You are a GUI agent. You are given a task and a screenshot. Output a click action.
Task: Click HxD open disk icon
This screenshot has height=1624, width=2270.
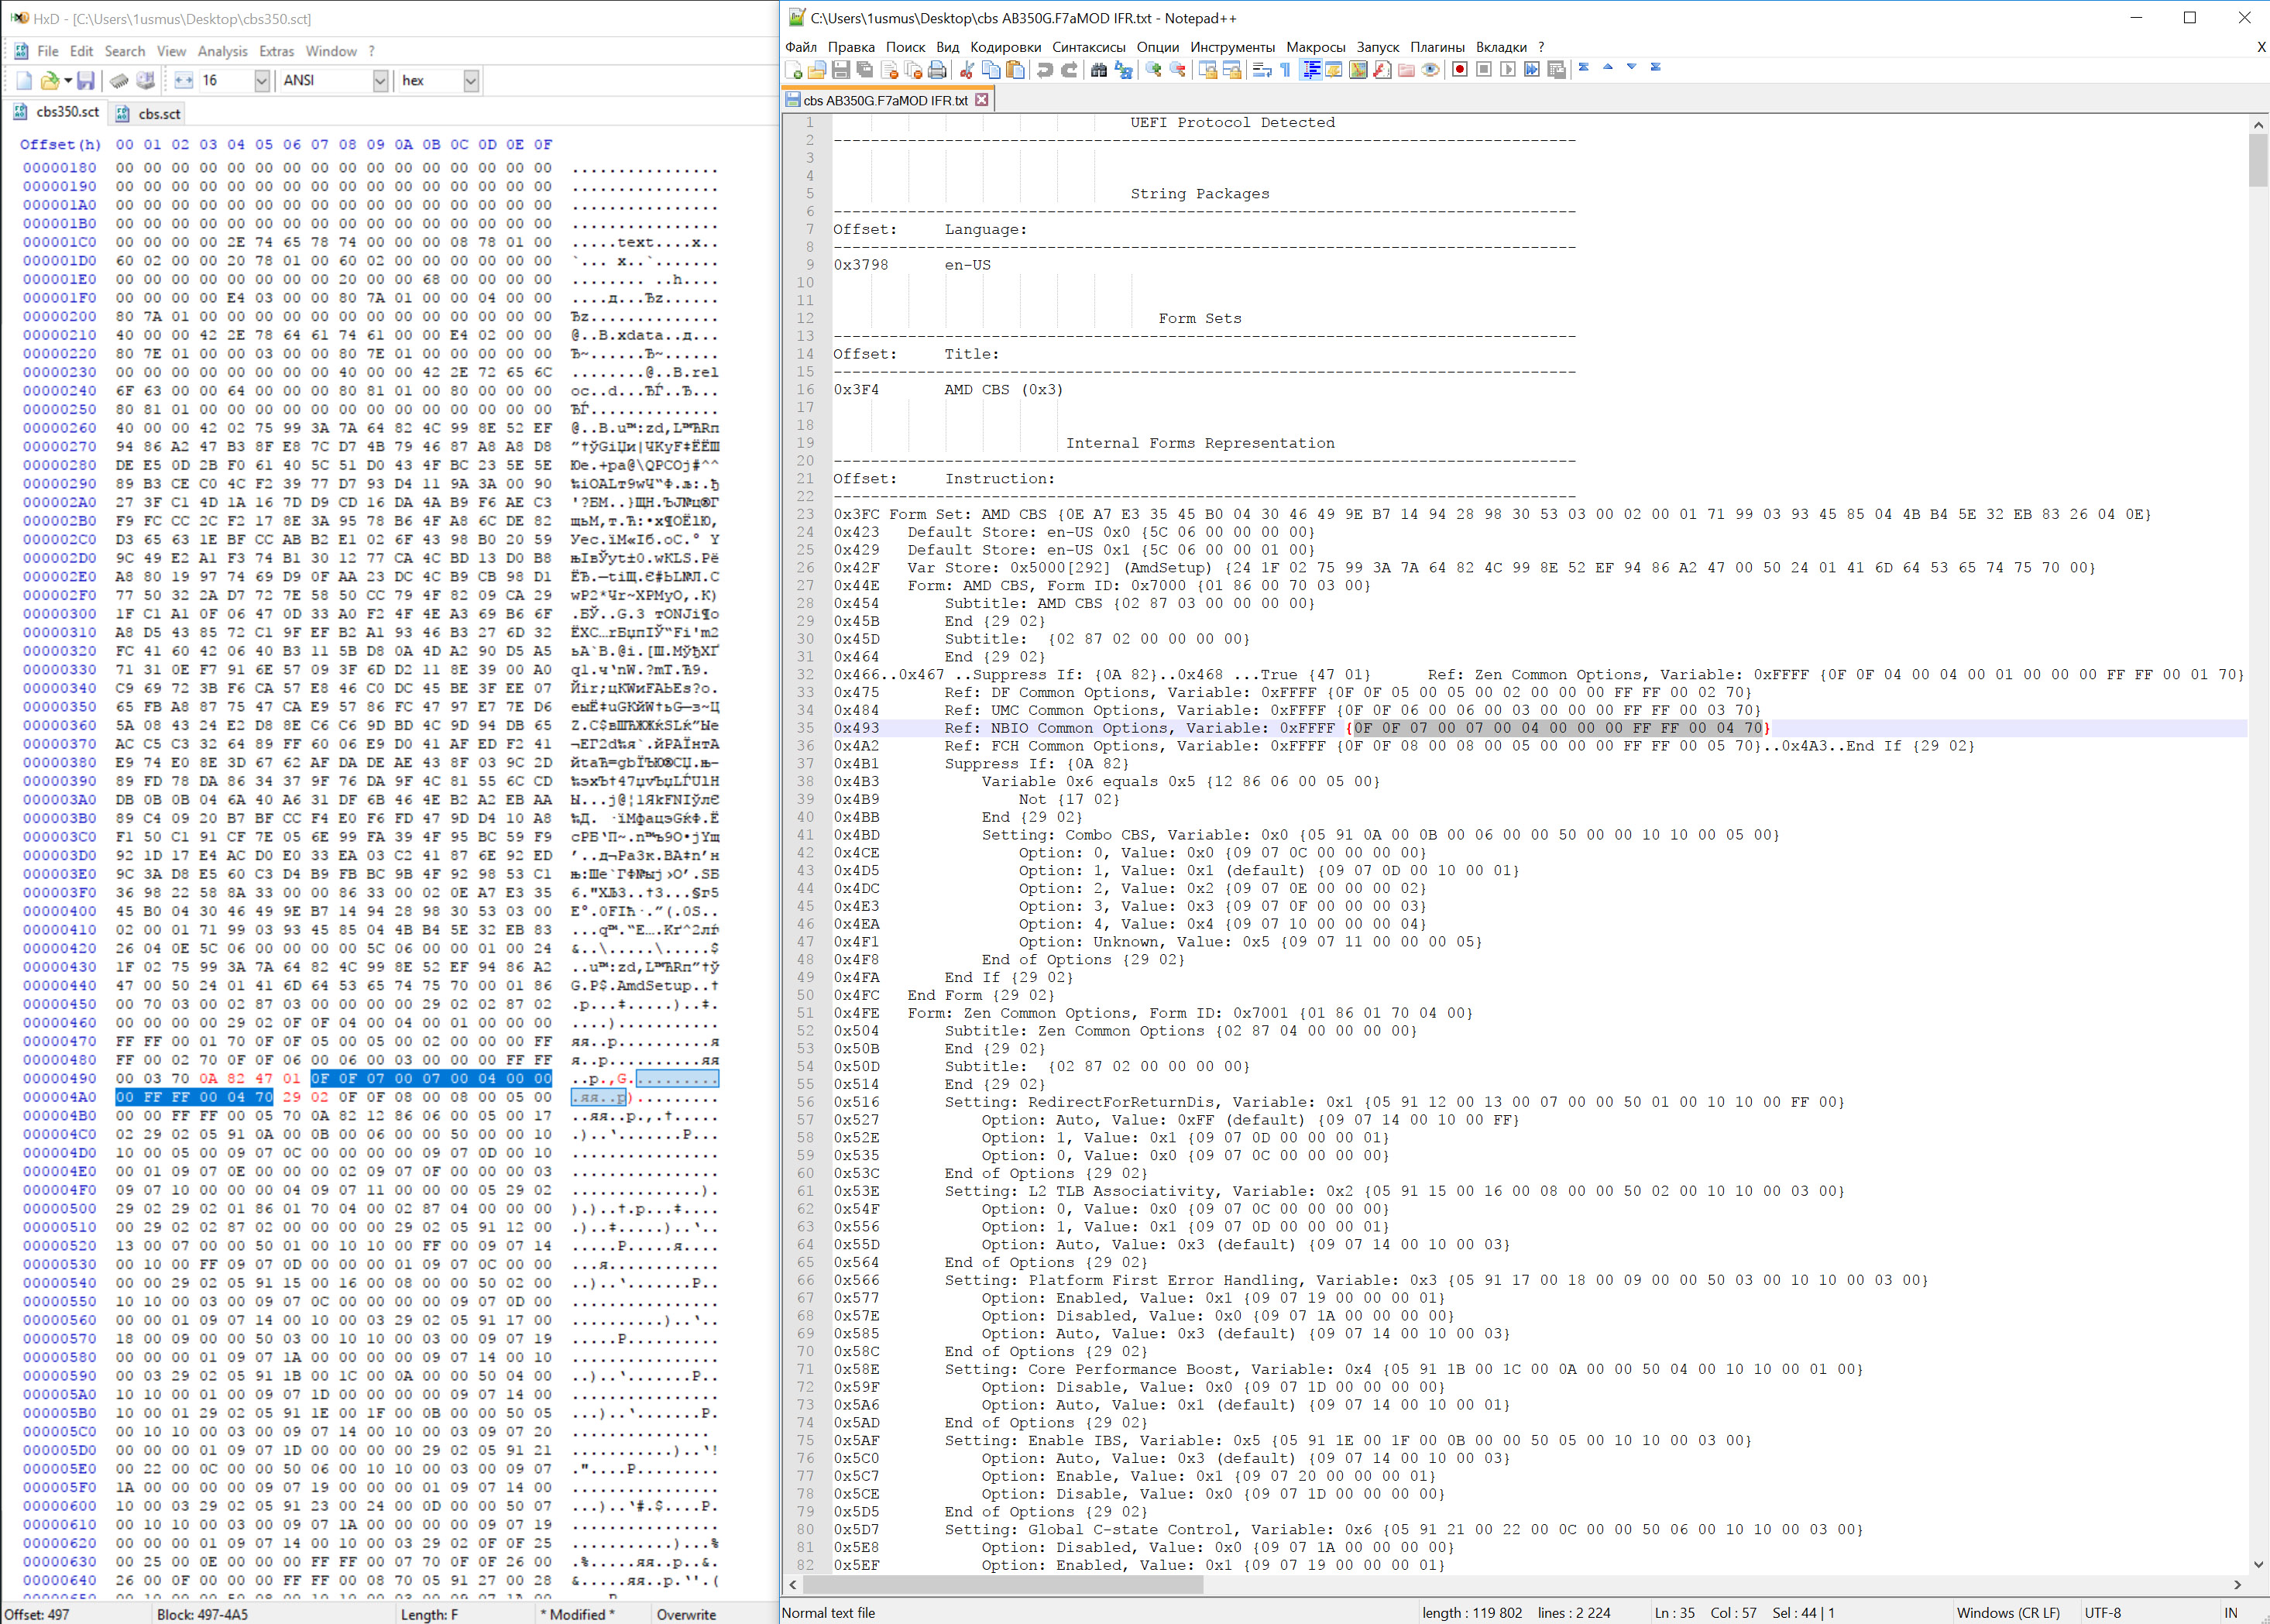pyautogui.click(x=146, y=80)
